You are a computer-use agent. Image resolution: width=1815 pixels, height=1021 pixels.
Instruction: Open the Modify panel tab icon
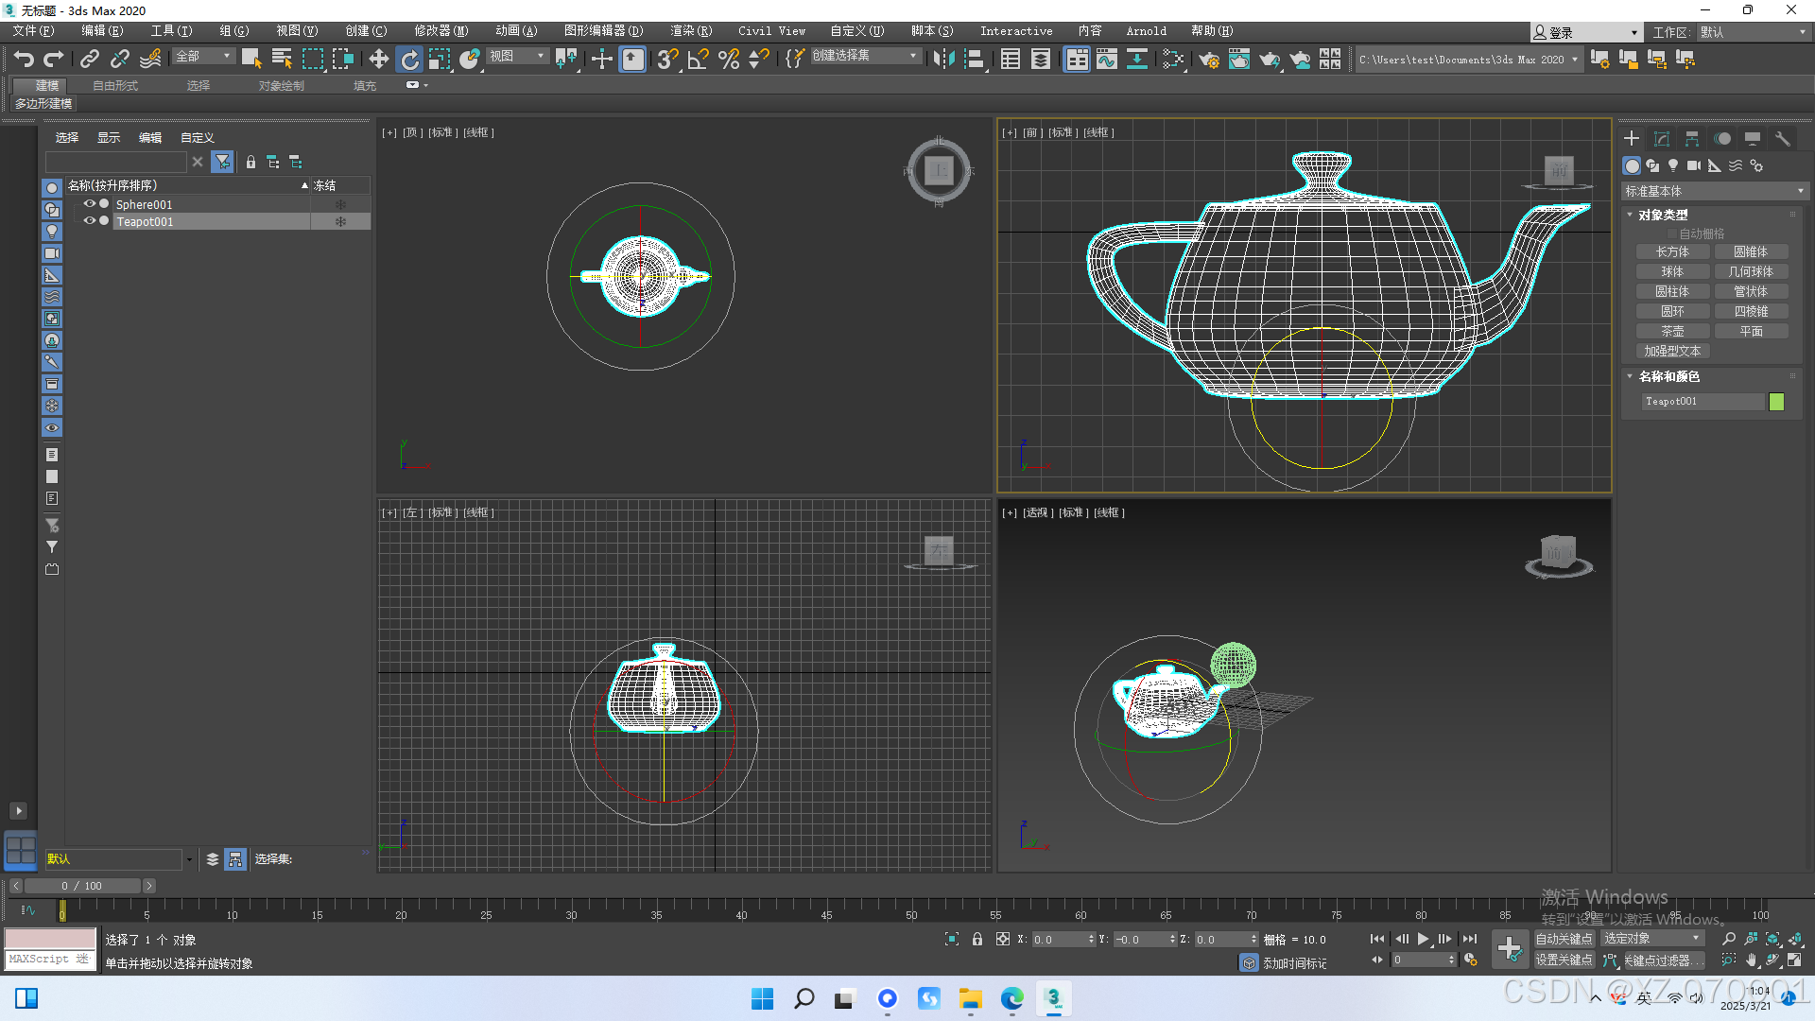[1662, 139]
